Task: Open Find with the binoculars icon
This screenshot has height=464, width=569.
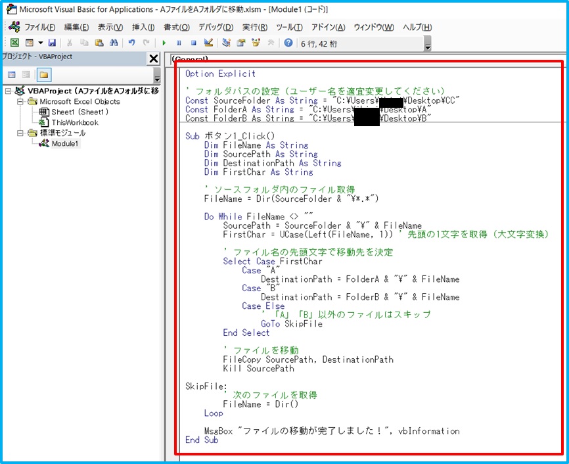Action: coord(114,43)
